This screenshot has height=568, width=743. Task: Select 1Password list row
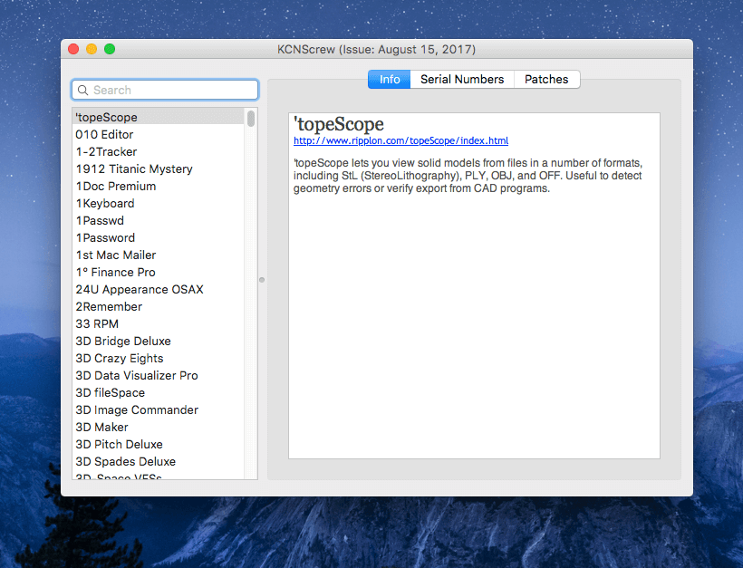point(159,238)
